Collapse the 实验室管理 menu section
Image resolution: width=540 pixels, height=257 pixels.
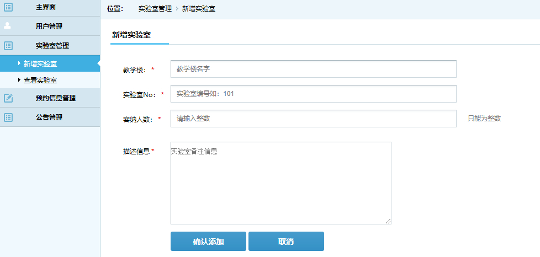(x=50, y=45)
